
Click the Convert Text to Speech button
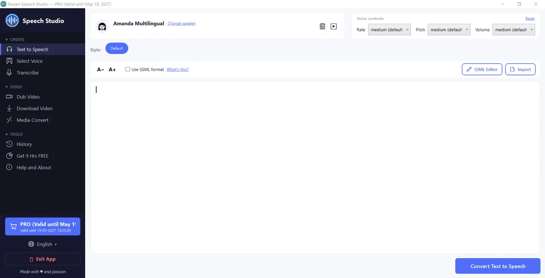(x=498, y=266)
